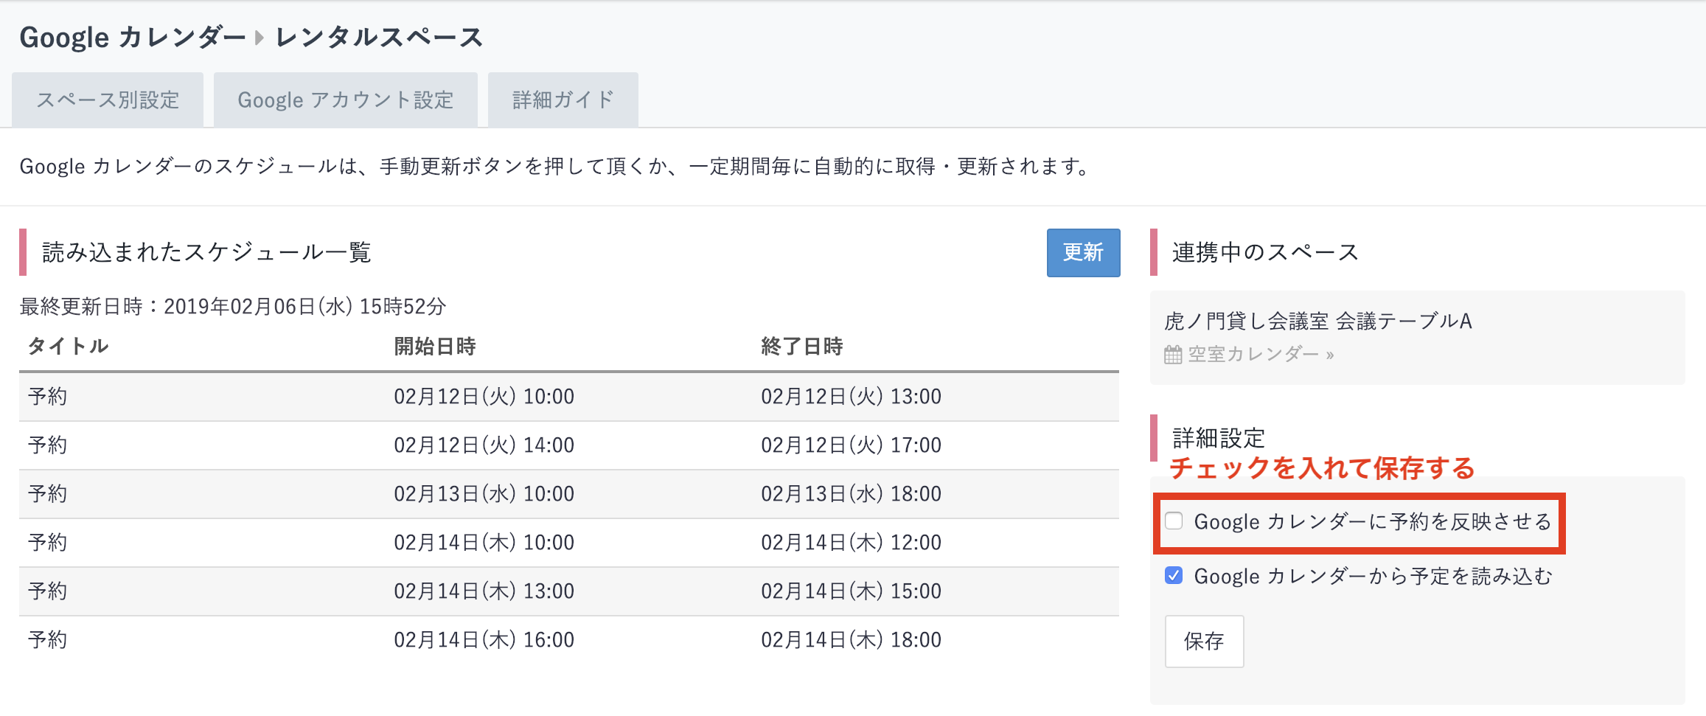The height and width of the screenshot is (716, 1706).
Task: Click start time 02月14日(木) 13:00
Action: coord(484,591)
